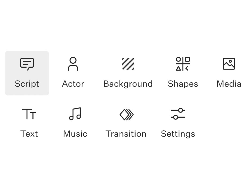Click the Text tool icon

pos(29,114)
